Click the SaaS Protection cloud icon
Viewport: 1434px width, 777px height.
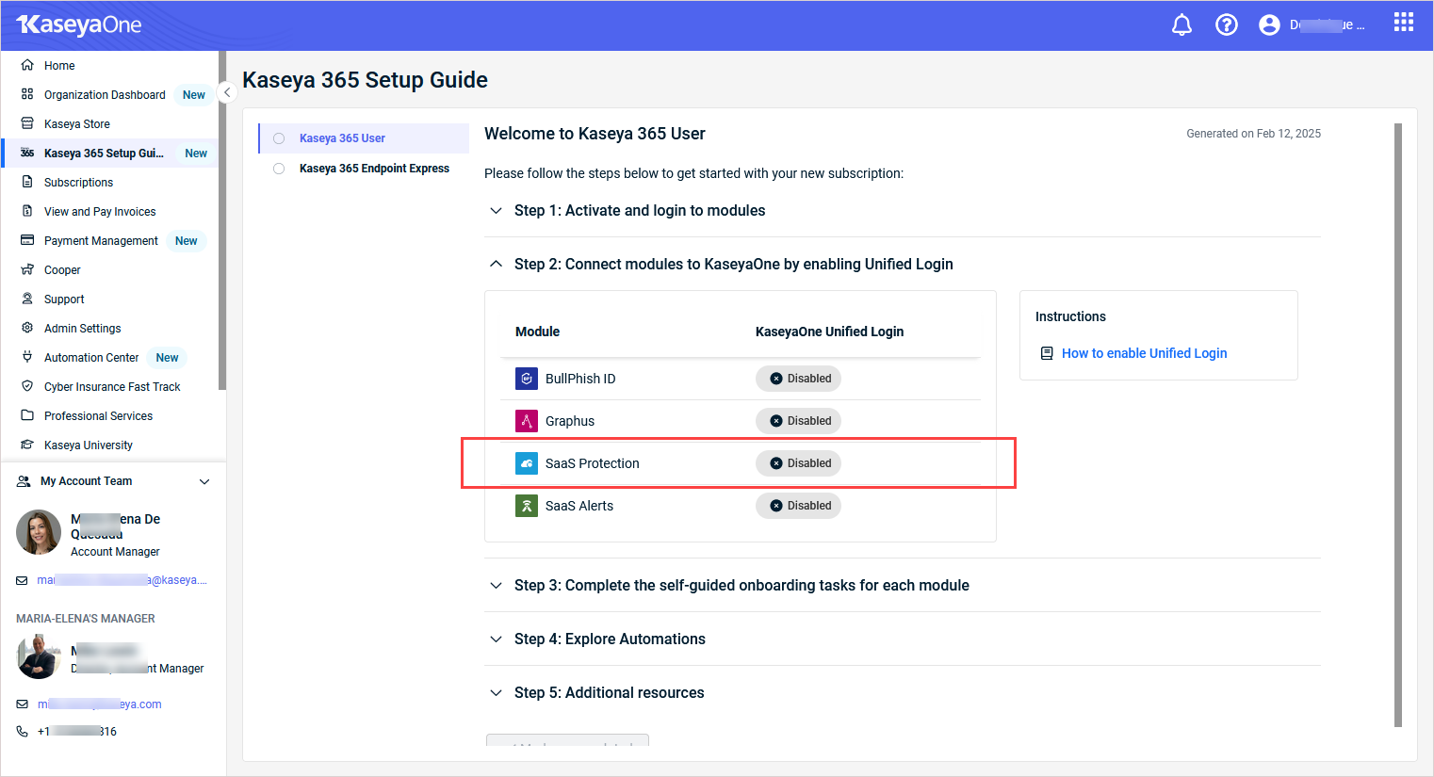[527, 463]
